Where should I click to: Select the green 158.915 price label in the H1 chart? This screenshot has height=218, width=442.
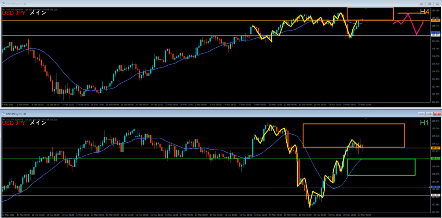click(x=435, y=158)
